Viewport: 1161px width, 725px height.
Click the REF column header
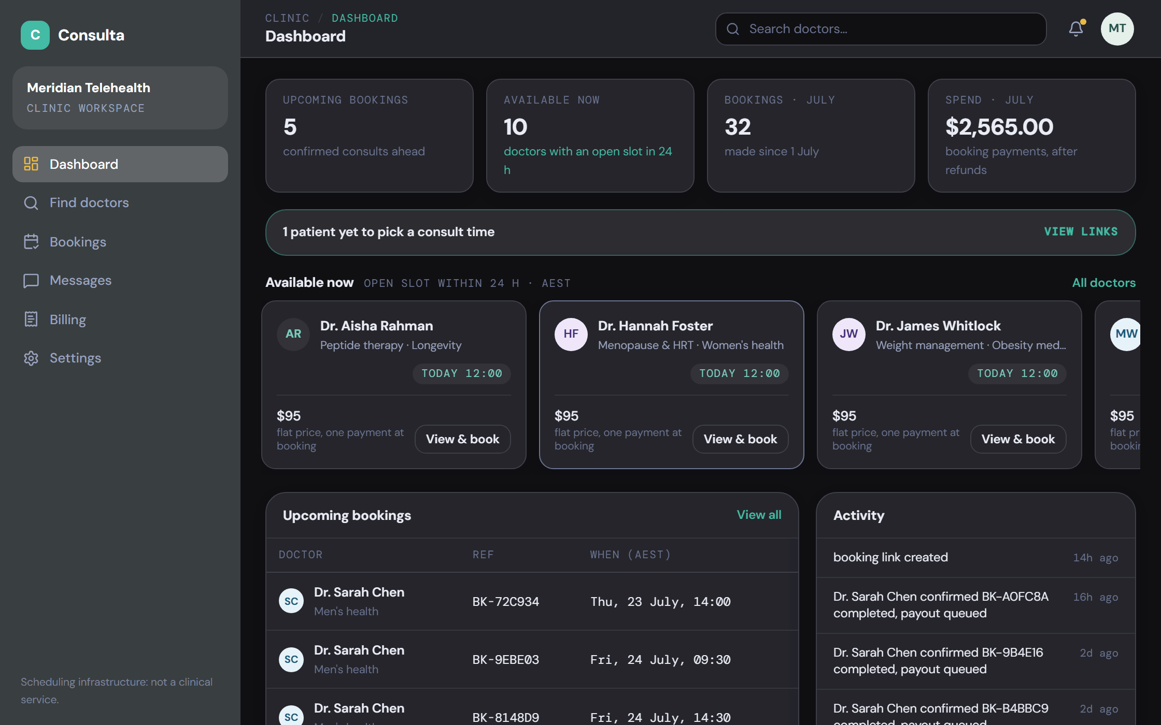tap(483, 555)
